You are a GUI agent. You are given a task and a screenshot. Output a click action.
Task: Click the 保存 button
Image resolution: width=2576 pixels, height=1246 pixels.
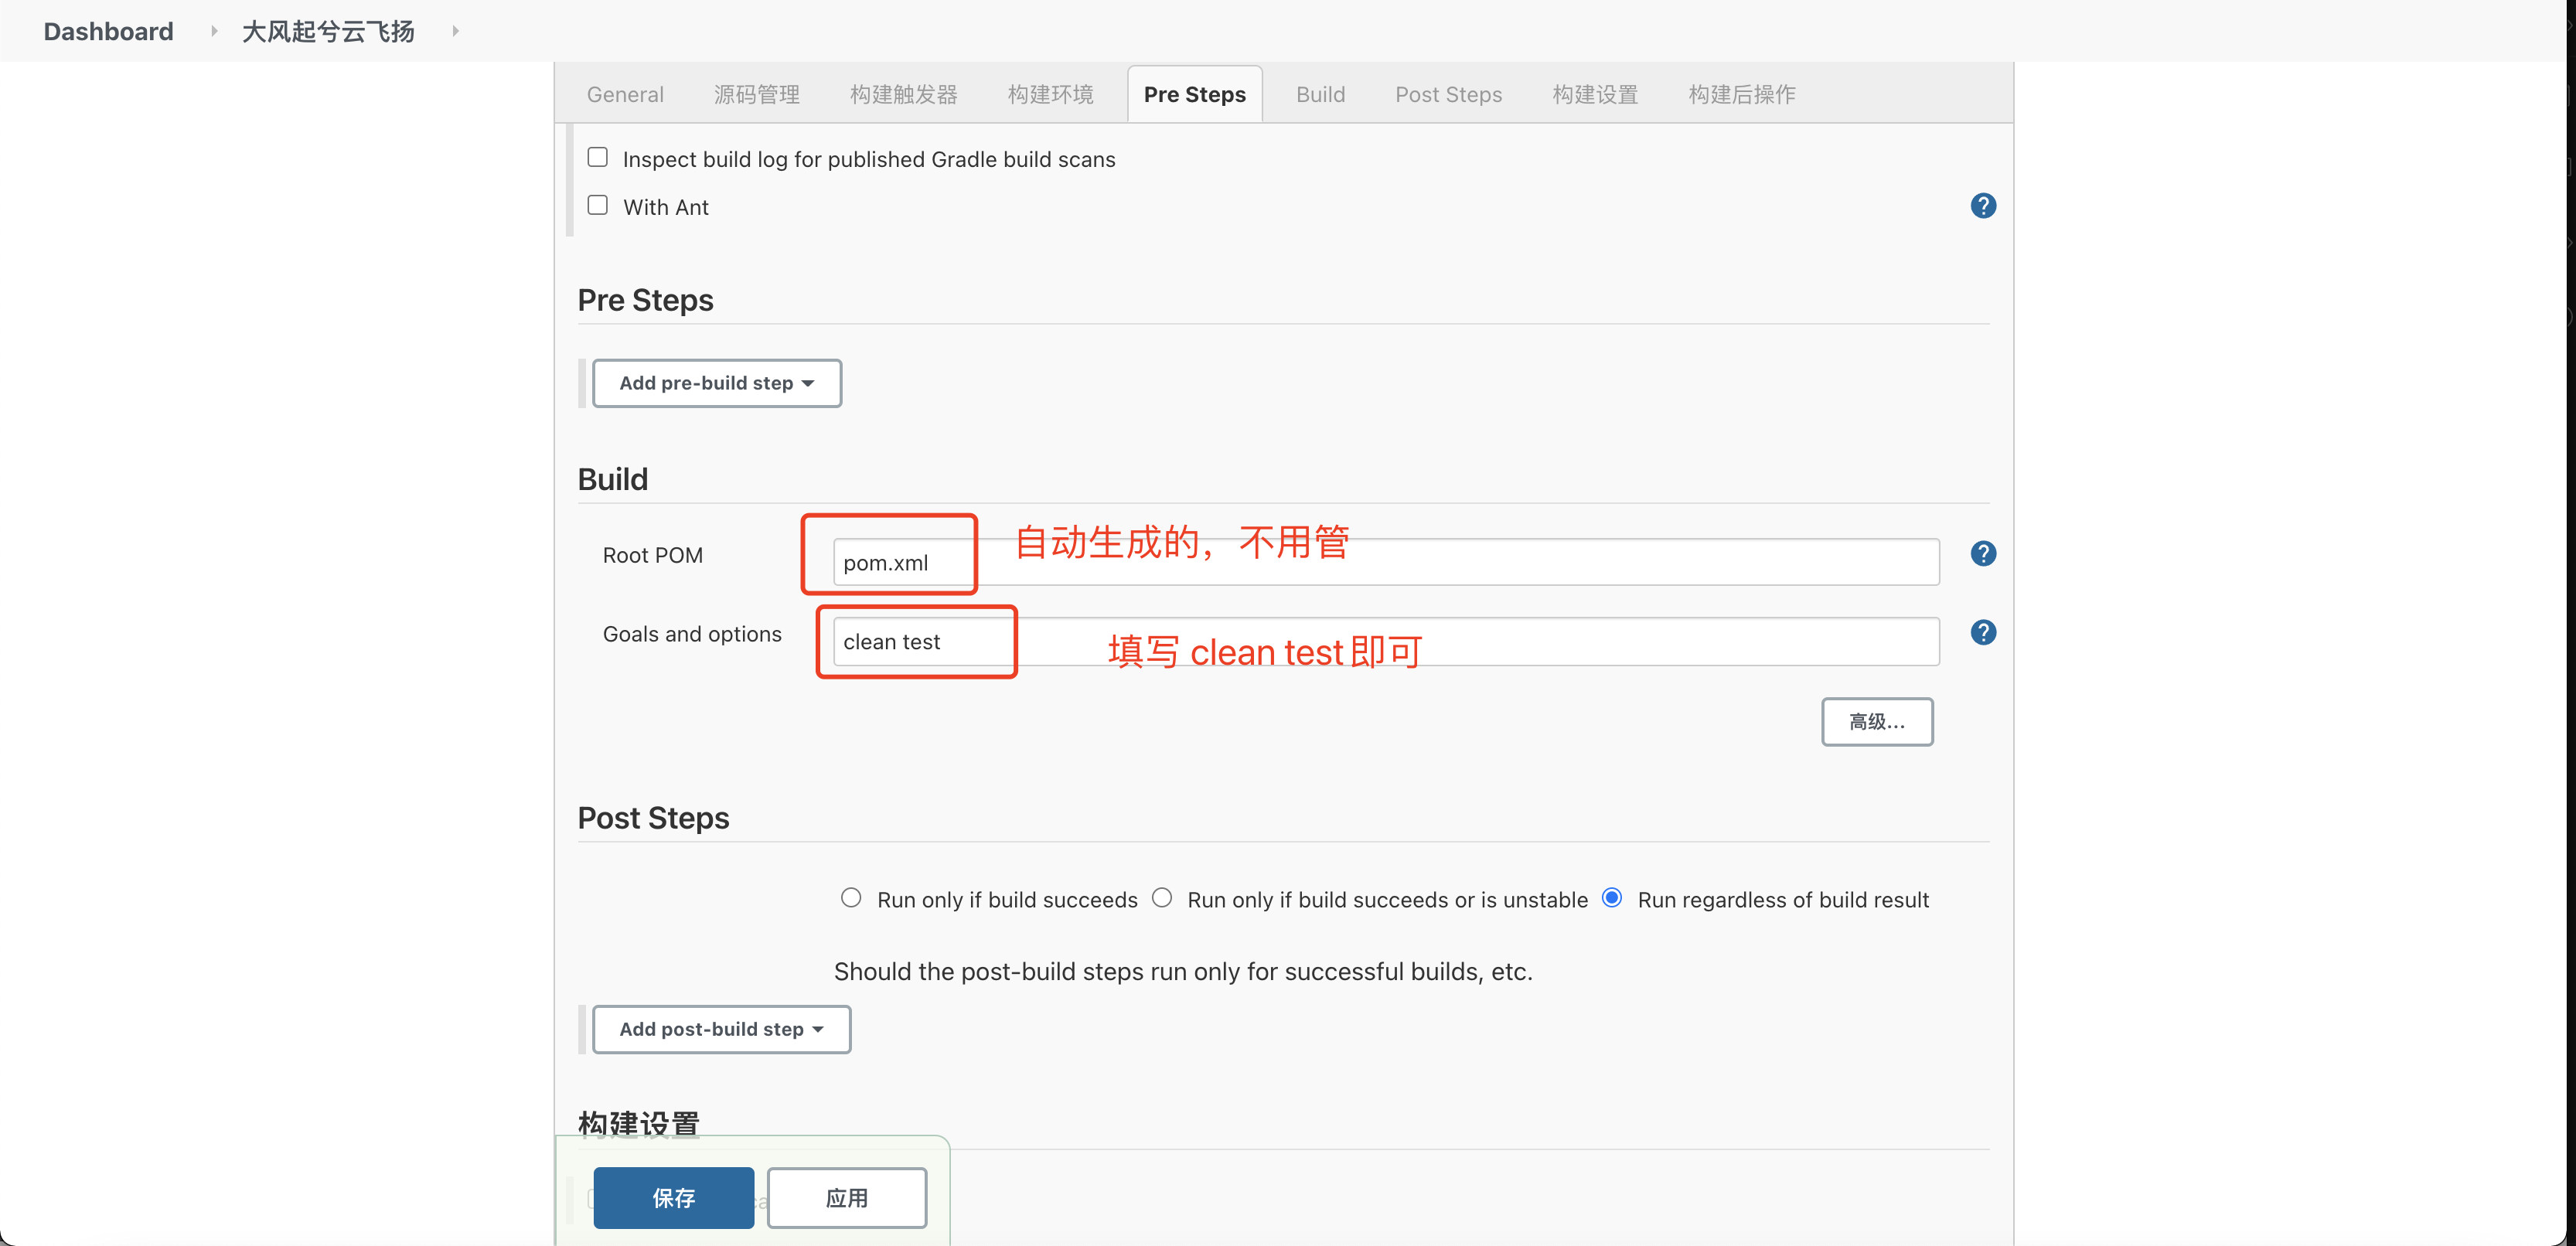673,1198
